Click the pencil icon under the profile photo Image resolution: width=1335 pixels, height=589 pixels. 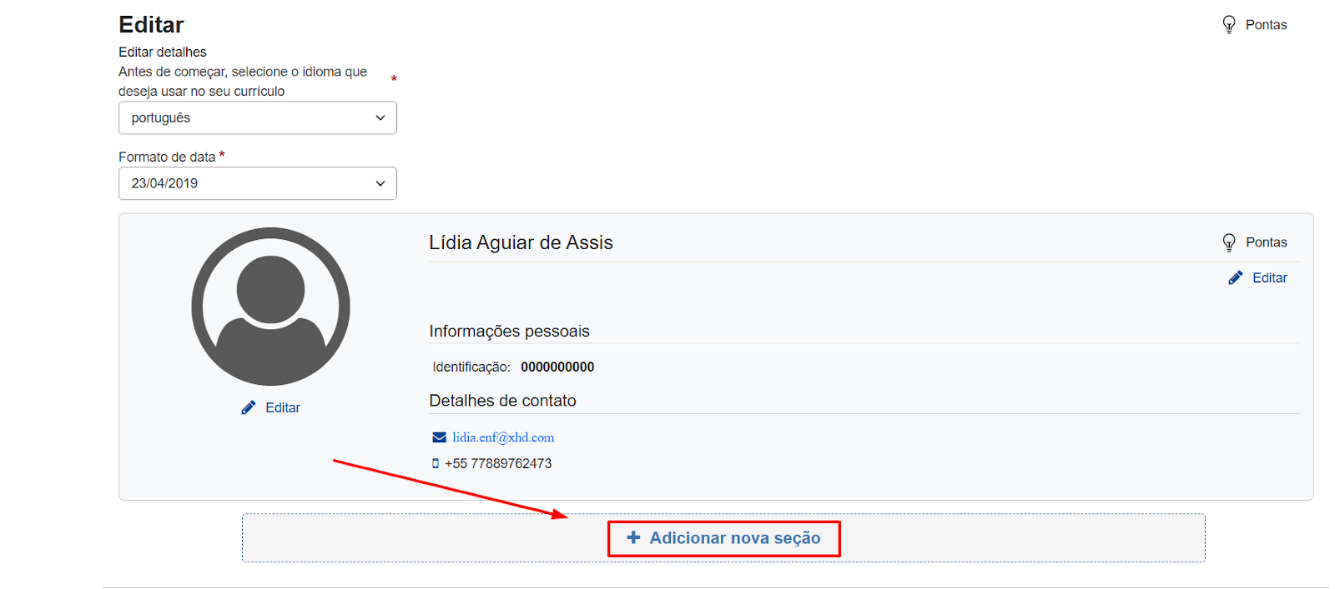[249, 407]
